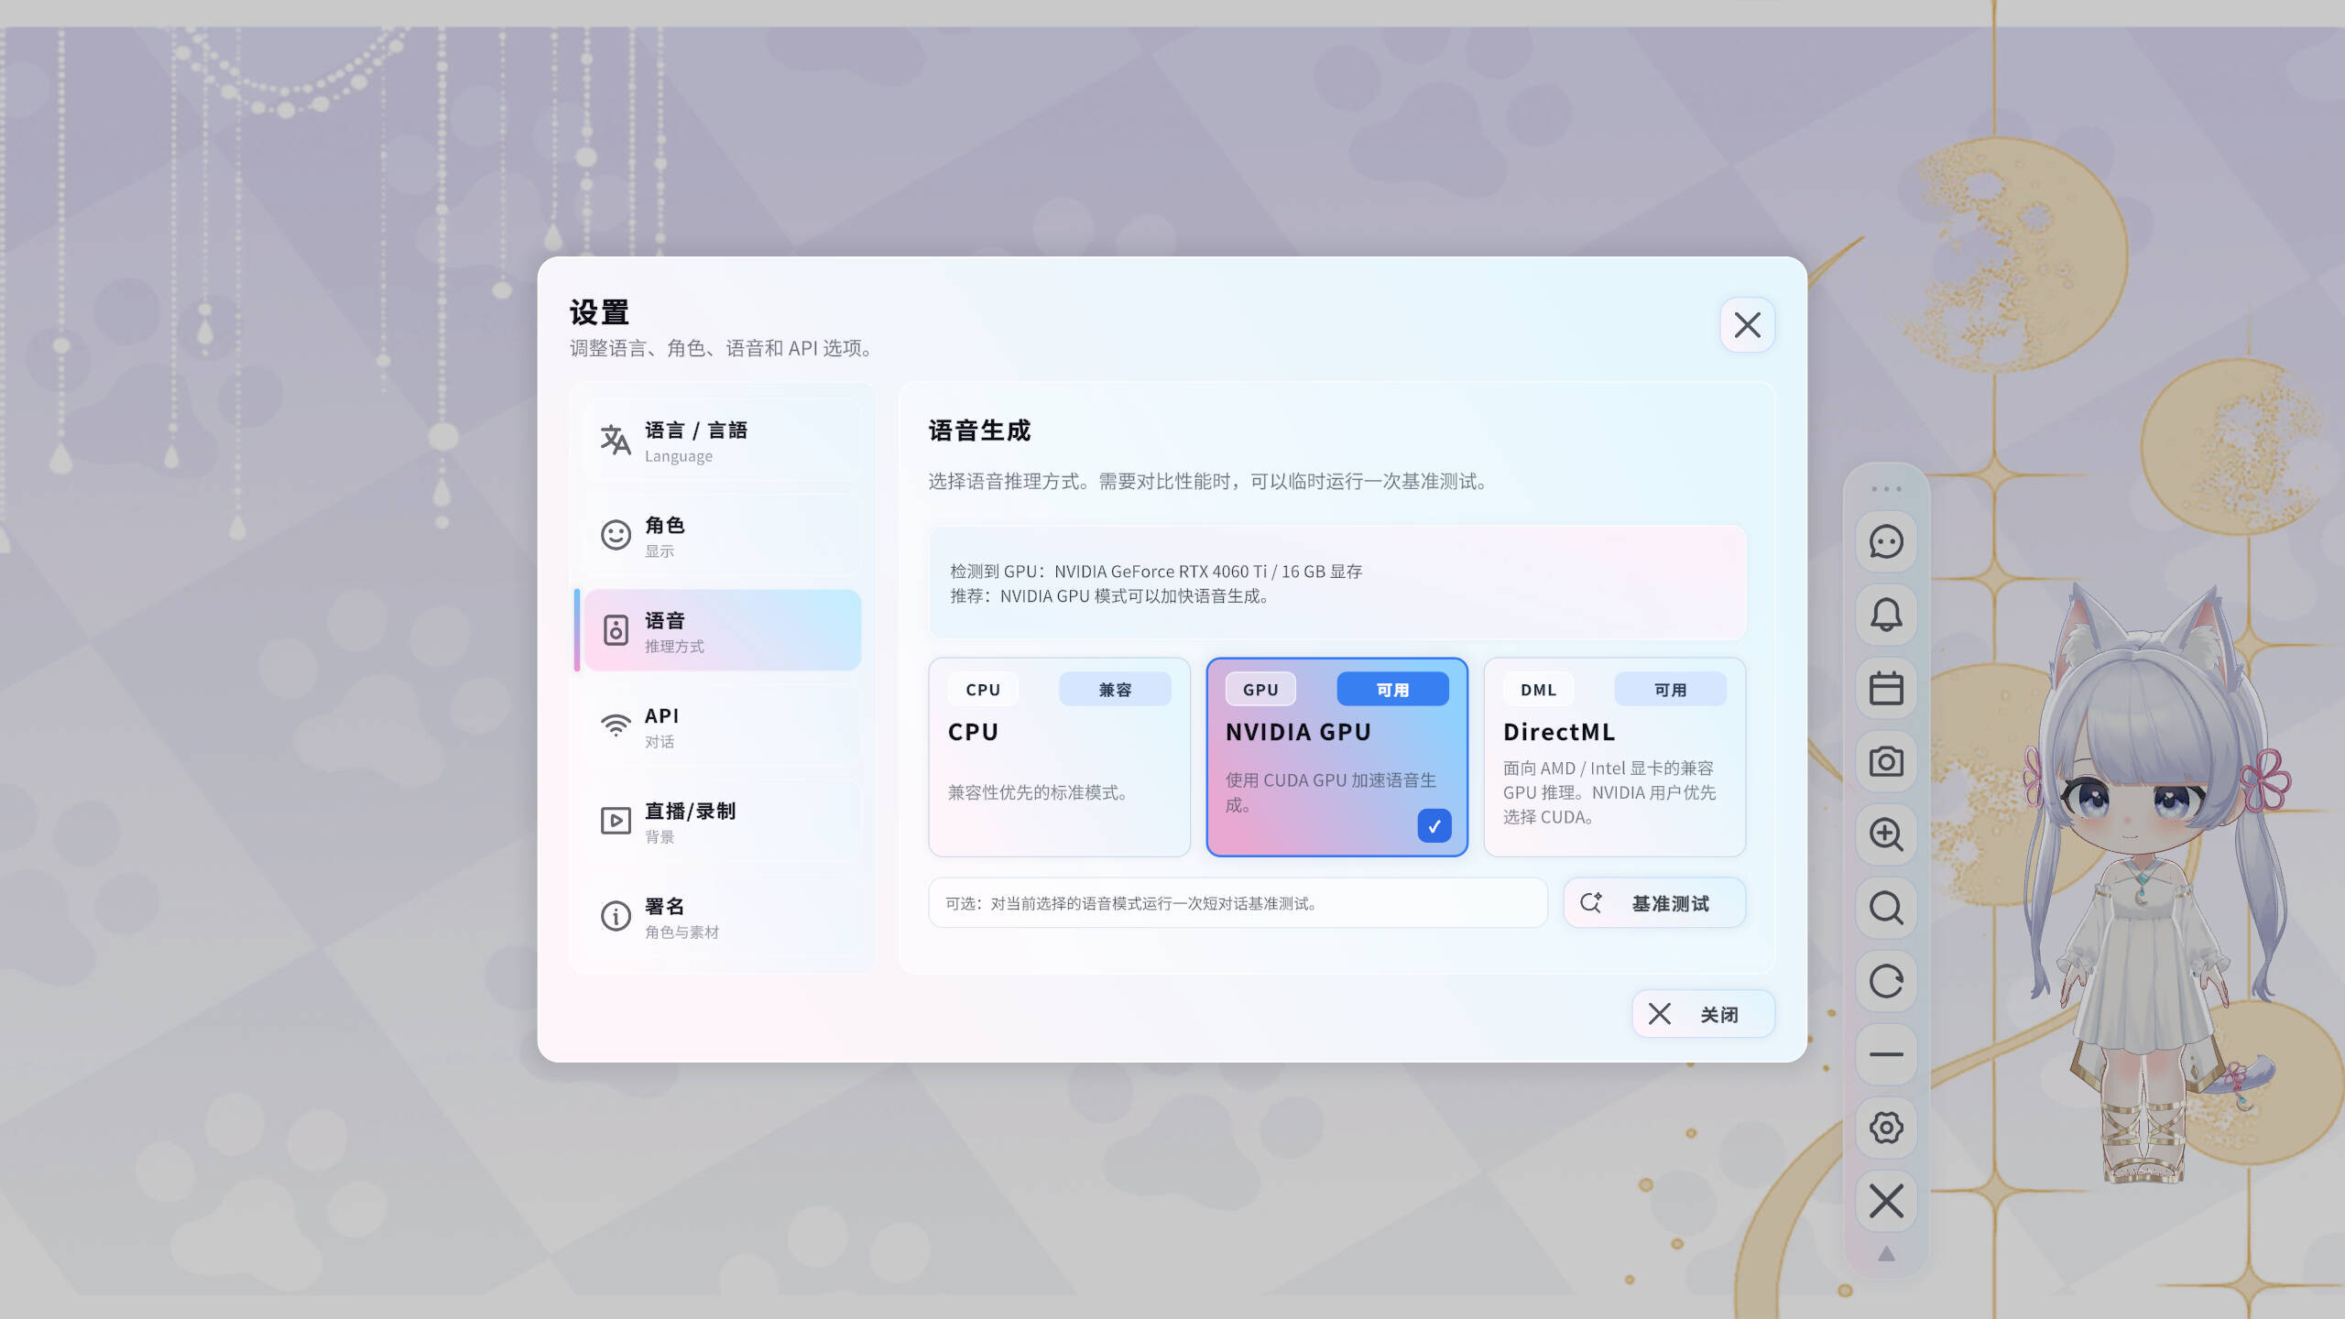The height and width of the screenshot is (1319, 2345).
Task: Click the DML chip label on DirectML card
Action: tap(1538, 690)
